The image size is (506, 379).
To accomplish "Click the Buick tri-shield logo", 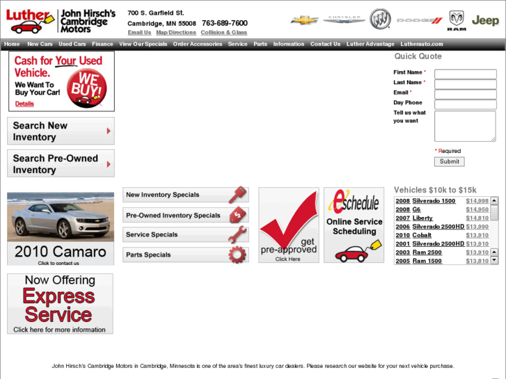I will [x=380, y=19].
